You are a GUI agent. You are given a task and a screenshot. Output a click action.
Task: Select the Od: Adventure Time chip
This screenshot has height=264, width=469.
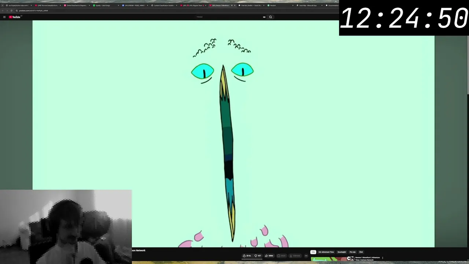pos(326,252)
